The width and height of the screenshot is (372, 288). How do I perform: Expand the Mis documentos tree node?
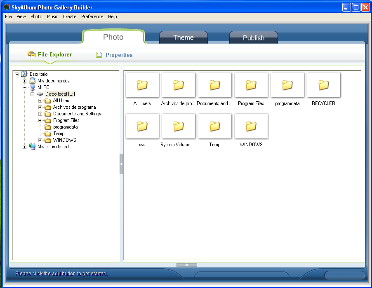pos(24,81)
